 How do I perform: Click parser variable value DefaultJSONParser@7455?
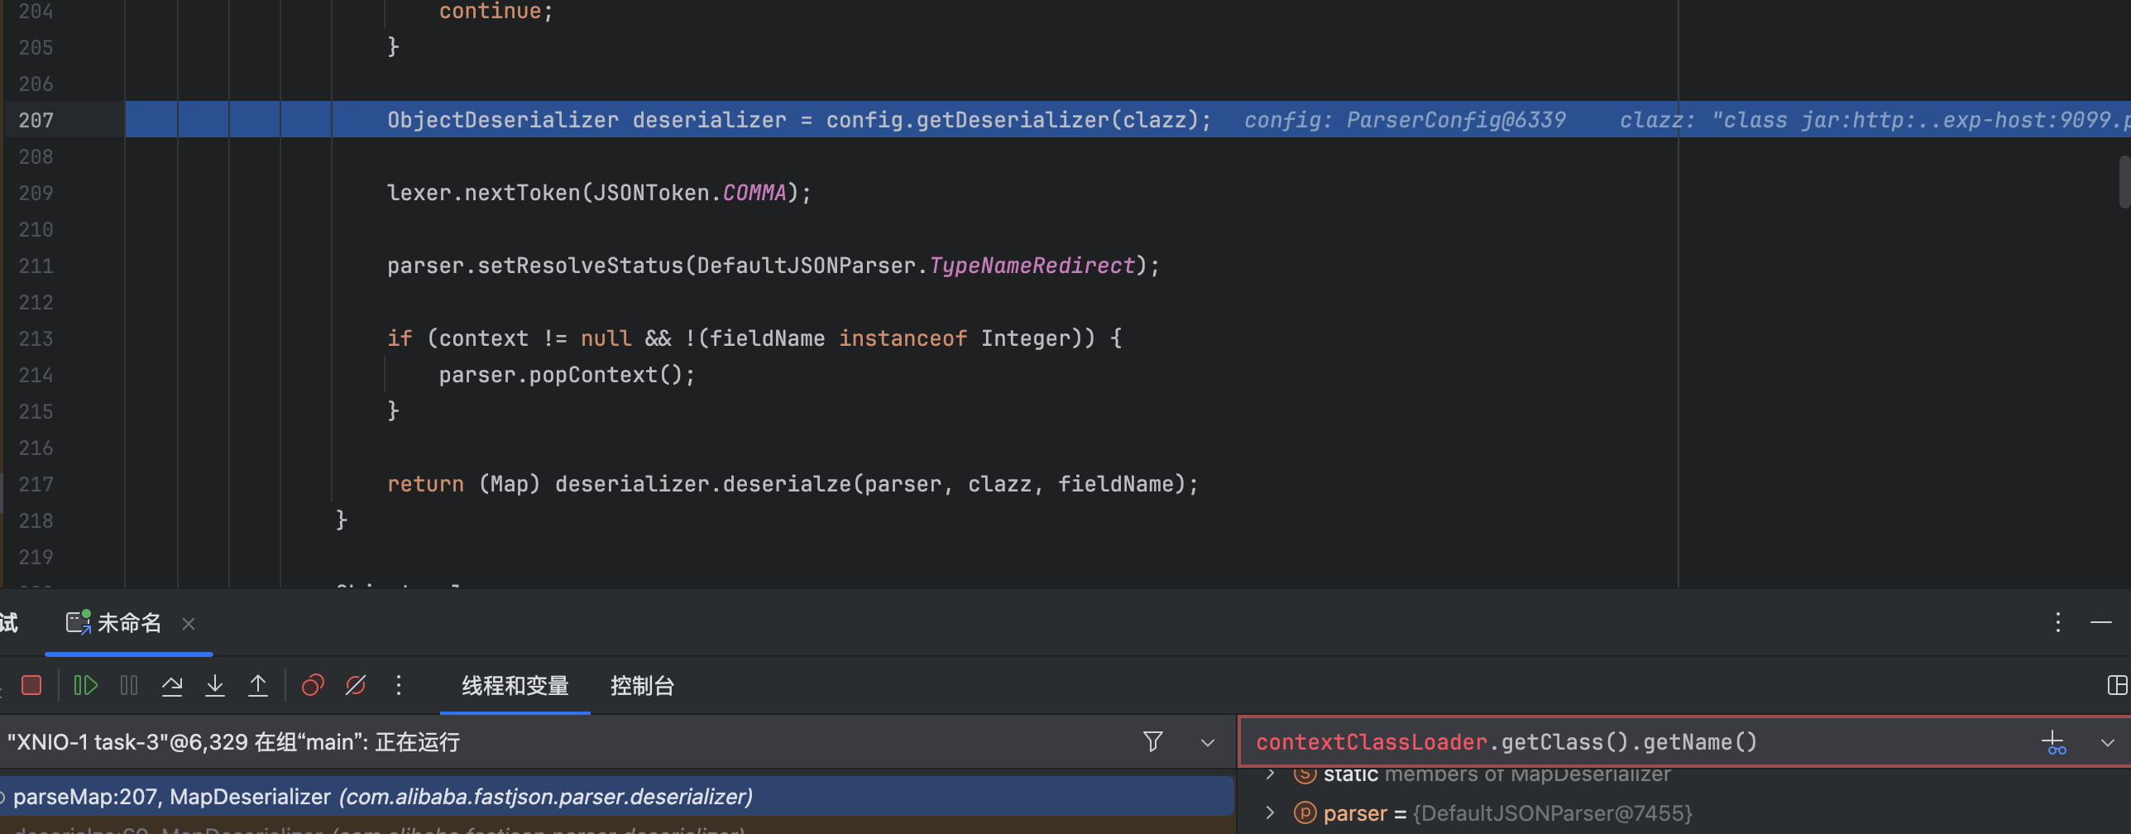tap(1553, 813)
